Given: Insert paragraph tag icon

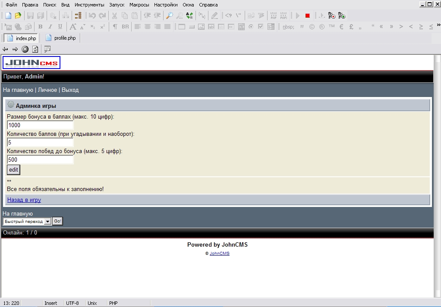Looking at the screenshot, I should click(115, 27).
